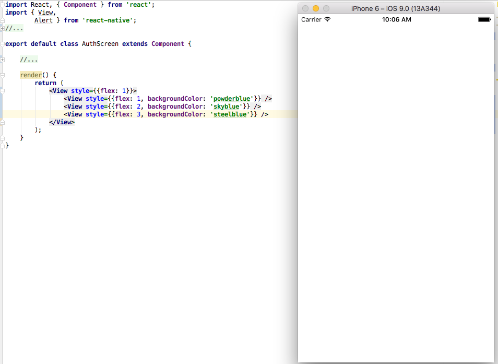Click the fold-end marker at the class closing brace
Screen dimensions: 498x364
pos(2,146)
